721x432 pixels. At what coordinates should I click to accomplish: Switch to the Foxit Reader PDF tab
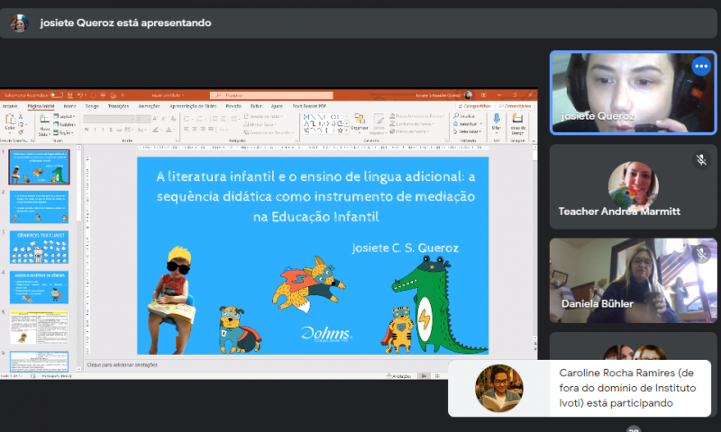coord(309,106)
